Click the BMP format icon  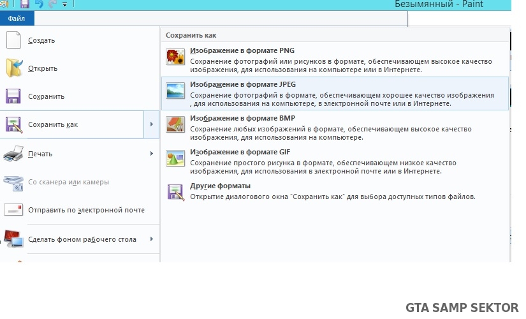click(x=175, y=124)
